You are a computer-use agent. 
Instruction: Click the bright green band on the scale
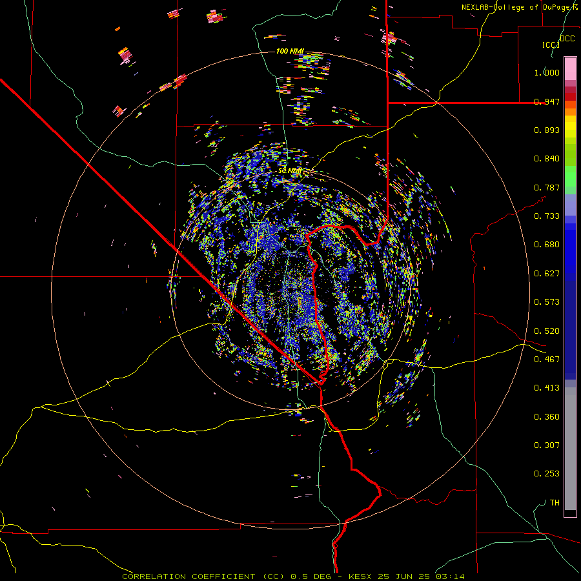point(570,176)
